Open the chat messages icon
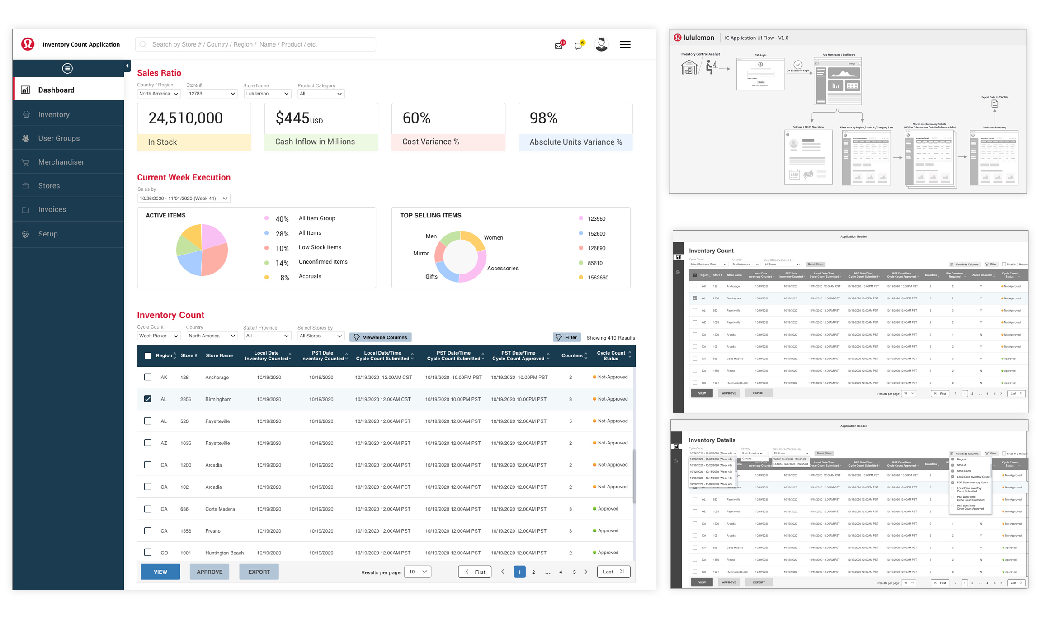1037x643 pixels. [578, 46]
